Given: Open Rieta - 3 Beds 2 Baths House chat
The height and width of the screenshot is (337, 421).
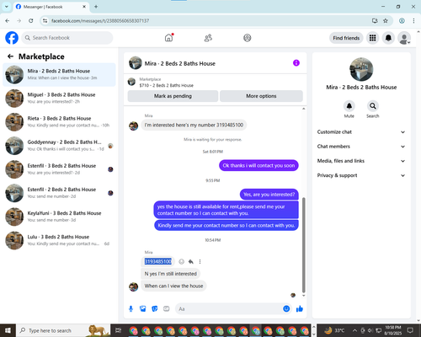Looking at the screenshot, I should [59, 122].
